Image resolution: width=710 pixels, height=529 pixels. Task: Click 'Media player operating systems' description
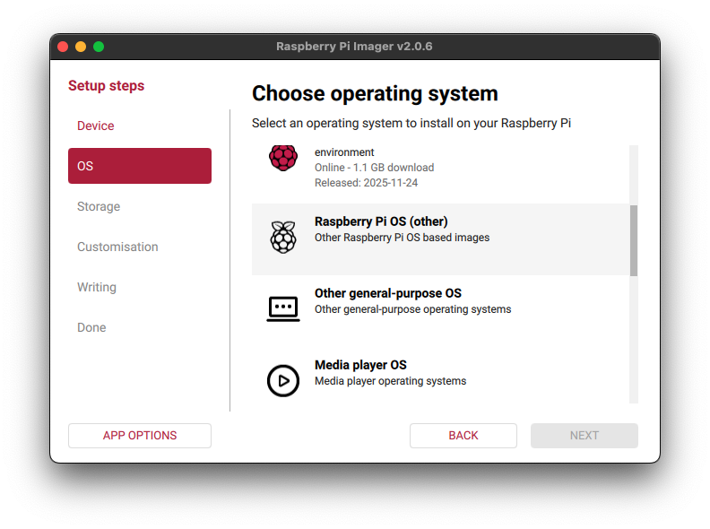[390, 381]
